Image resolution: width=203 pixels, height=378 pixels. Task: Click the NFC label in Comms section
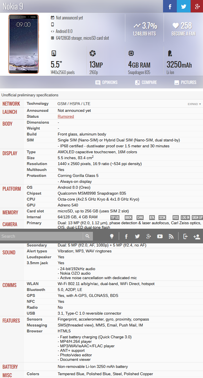tap(31, 301)
